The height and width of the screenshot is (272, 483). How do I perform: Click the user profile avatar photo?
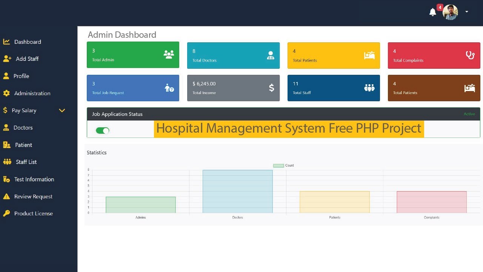coord(450,12)
